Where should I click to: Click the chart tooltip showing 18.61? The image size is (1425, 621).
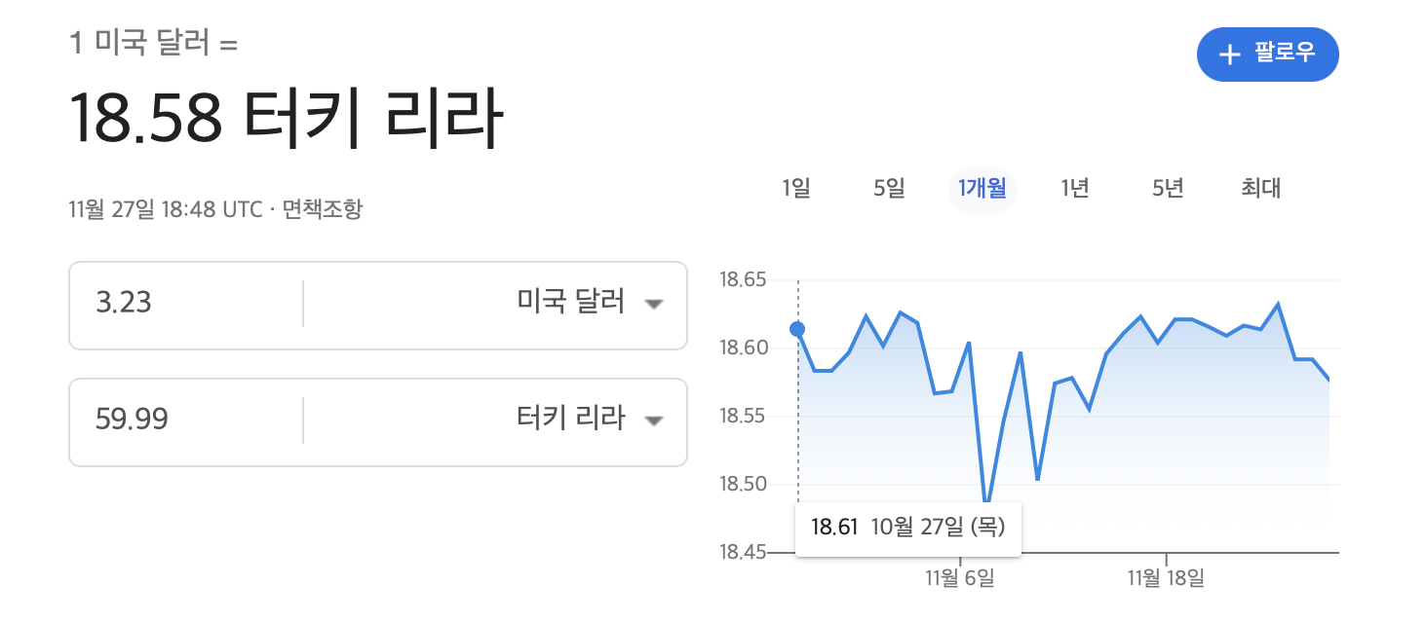point(907,527)
